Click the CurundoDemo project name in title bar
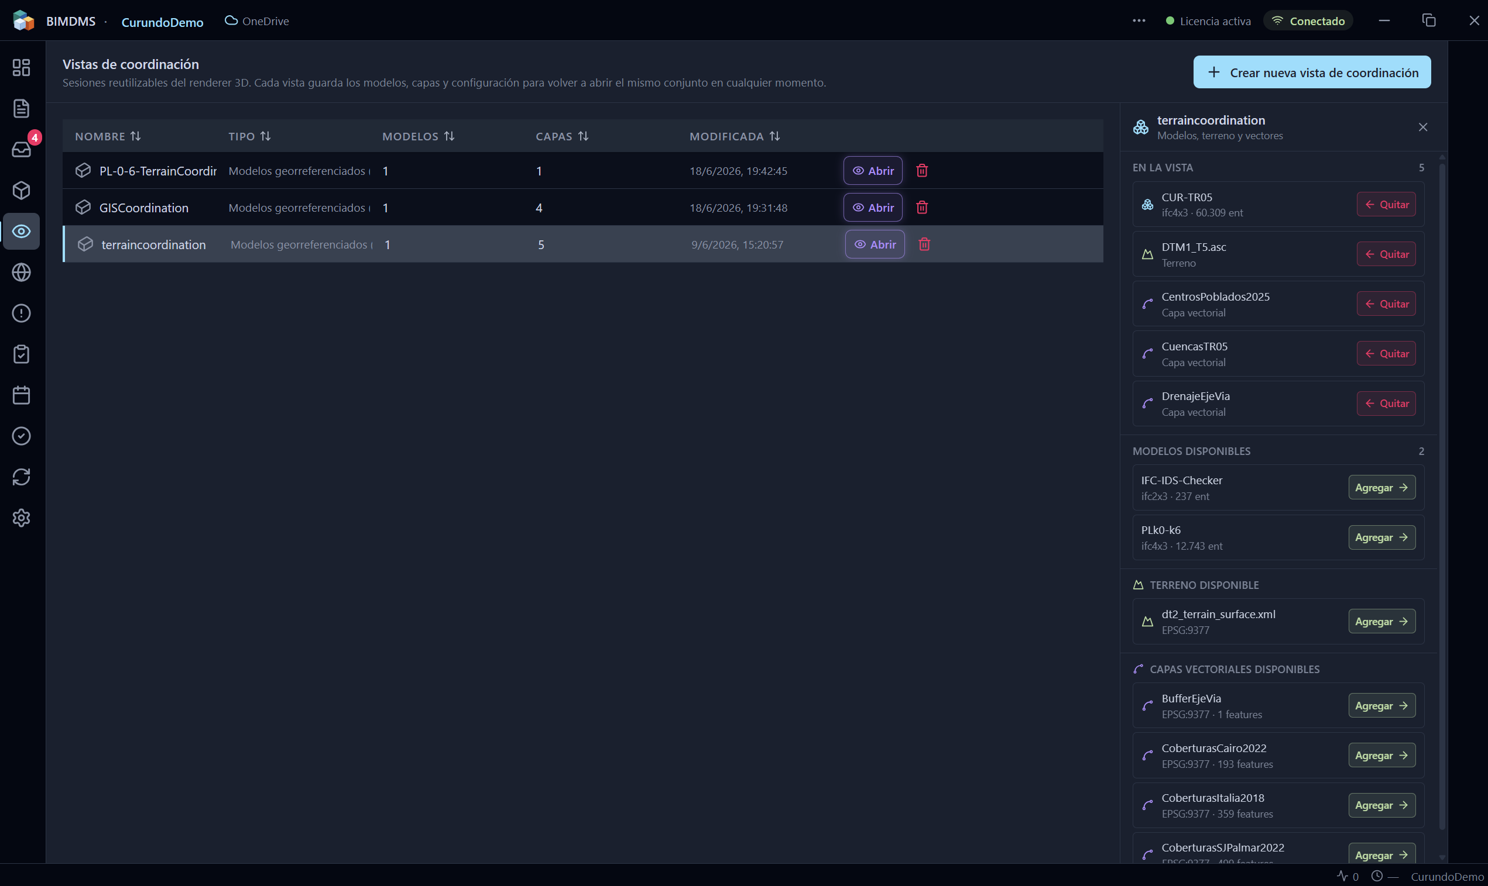This screenshot has height=886, width=1488. pos(163,22)
